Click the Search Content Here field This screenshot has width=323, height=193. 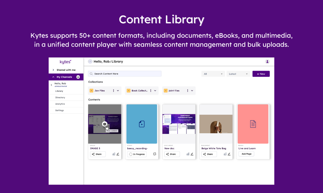pyautogui.click(x=124, y=74)
